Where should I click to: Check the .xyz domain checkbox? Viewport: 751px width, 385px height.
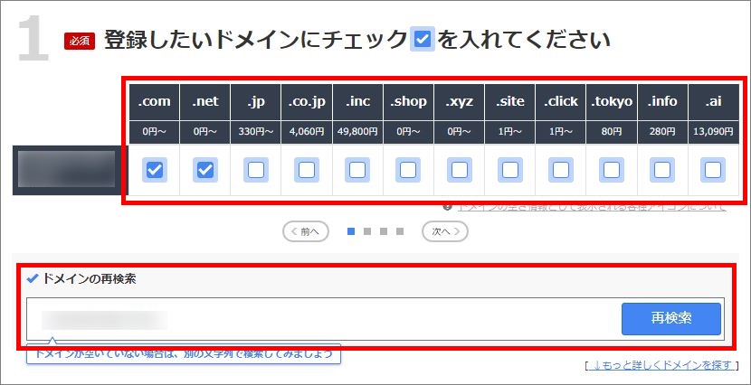(460, 170)
